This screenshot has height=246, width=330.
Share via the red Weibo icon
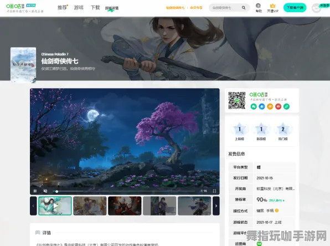click(x=278, y=106)
